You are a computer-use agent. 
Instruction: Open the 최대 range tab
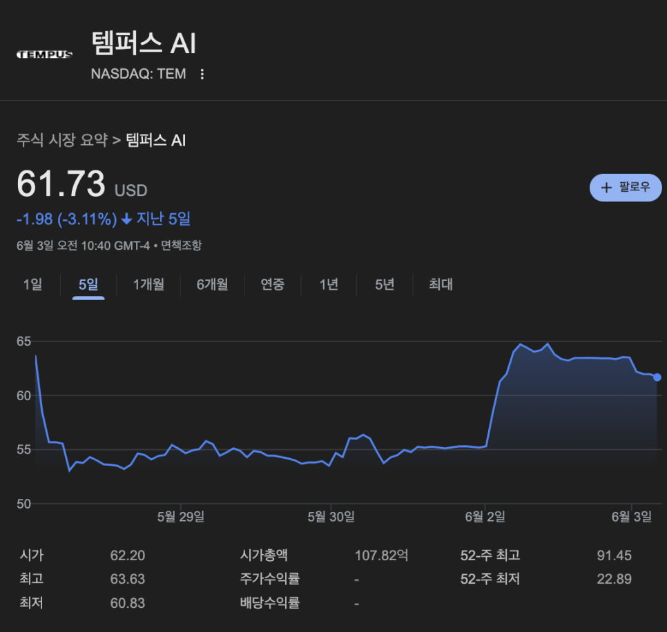pos(441,284)
